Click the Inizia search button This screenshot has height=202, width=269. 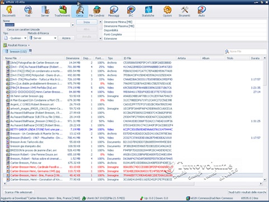click(x=87, y=22)
